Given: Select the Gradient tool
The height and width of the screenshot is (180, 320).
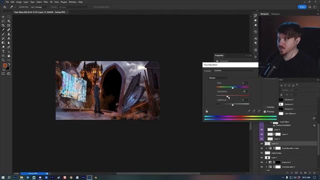Looking at the screenshot, I should [x=3, y=42].
